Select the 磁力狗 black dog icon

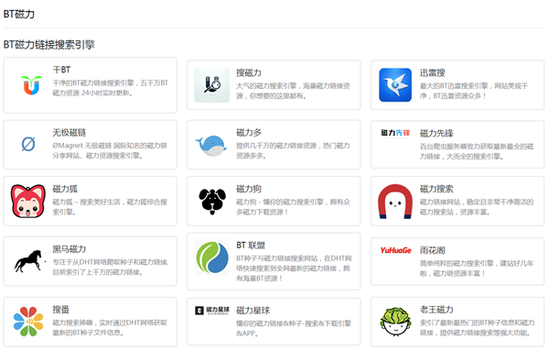click(212, 202)
